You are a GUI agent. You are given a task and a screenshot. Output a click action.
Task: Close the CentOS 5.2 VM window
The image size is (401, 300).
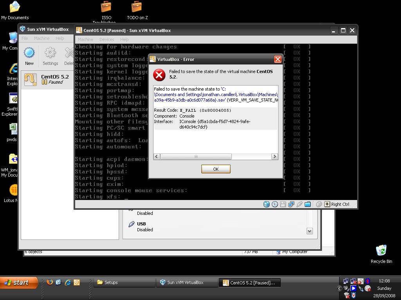(352, 30)
